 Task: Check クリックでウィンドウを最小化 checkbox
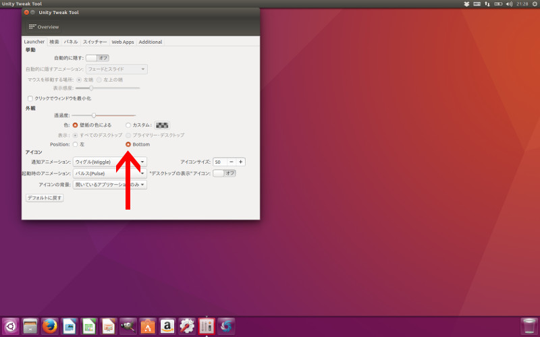point(30,98)
